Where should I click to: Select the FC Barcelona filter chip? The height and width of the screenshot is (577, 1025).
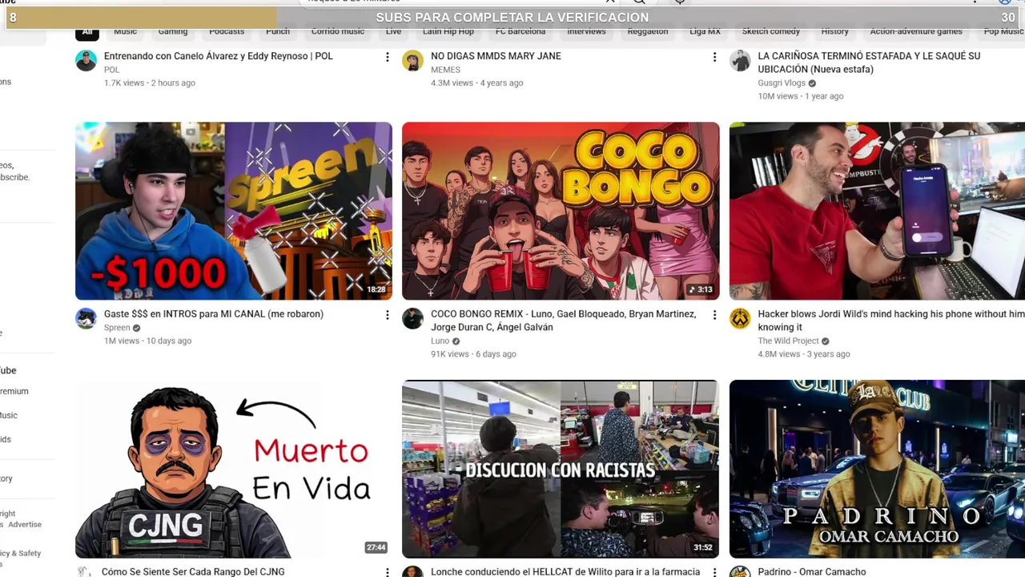click(x=521, y=32)
